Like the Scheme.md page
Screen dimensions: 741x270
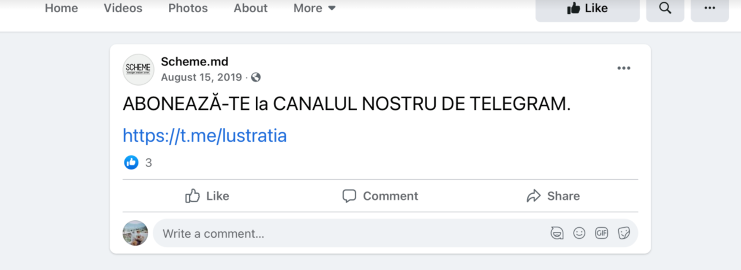588,8
